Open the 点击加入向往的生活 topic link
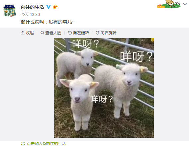The height and width of the screenshot is (149, 189). (x=46, y=144)
